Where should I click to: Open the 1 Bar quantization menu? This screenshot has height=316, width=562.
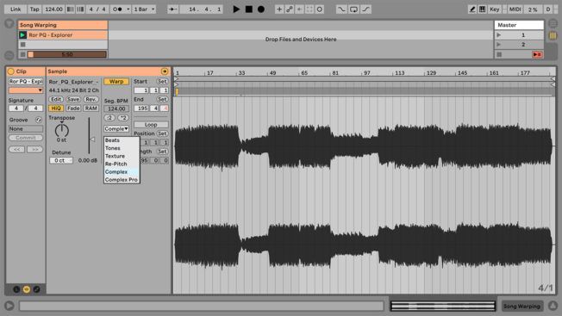tap(144, 9)
